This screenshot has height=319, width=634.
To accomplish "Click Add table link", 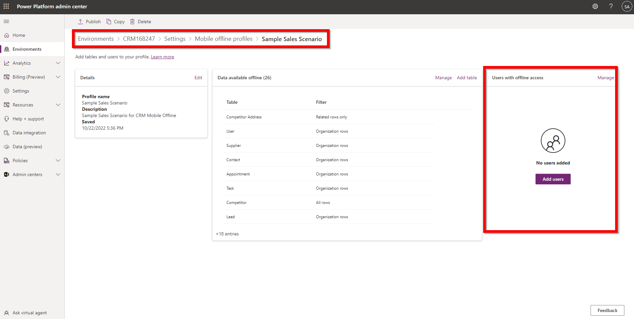I will [467, 78].
